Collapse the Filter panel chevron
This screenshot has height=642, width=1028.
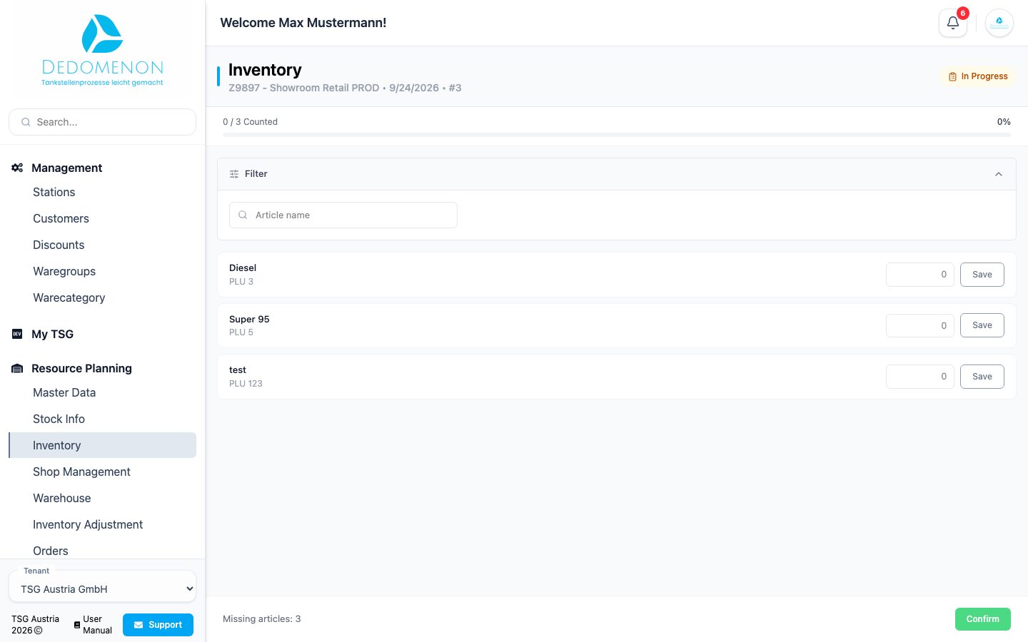click(999, 174)
